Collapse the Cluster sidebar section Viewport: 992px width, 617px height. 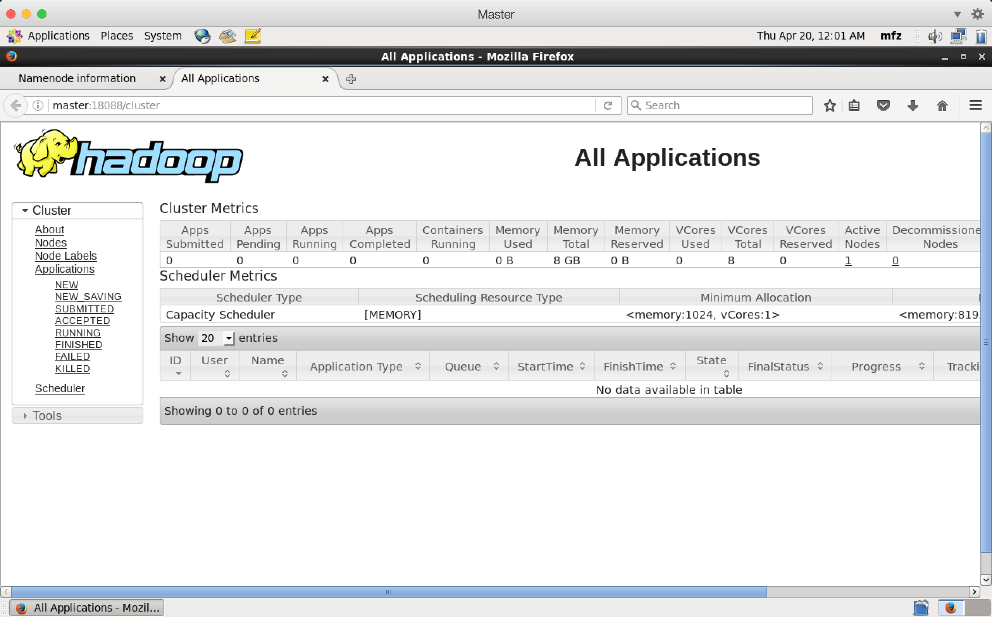point(25,210)
